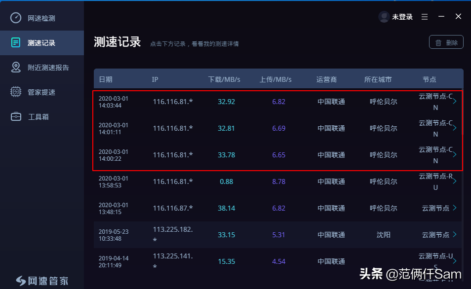Screen dimensions: 471x289
Task: Click the trash icon inside the 删除 button
Action: point(439,42)
